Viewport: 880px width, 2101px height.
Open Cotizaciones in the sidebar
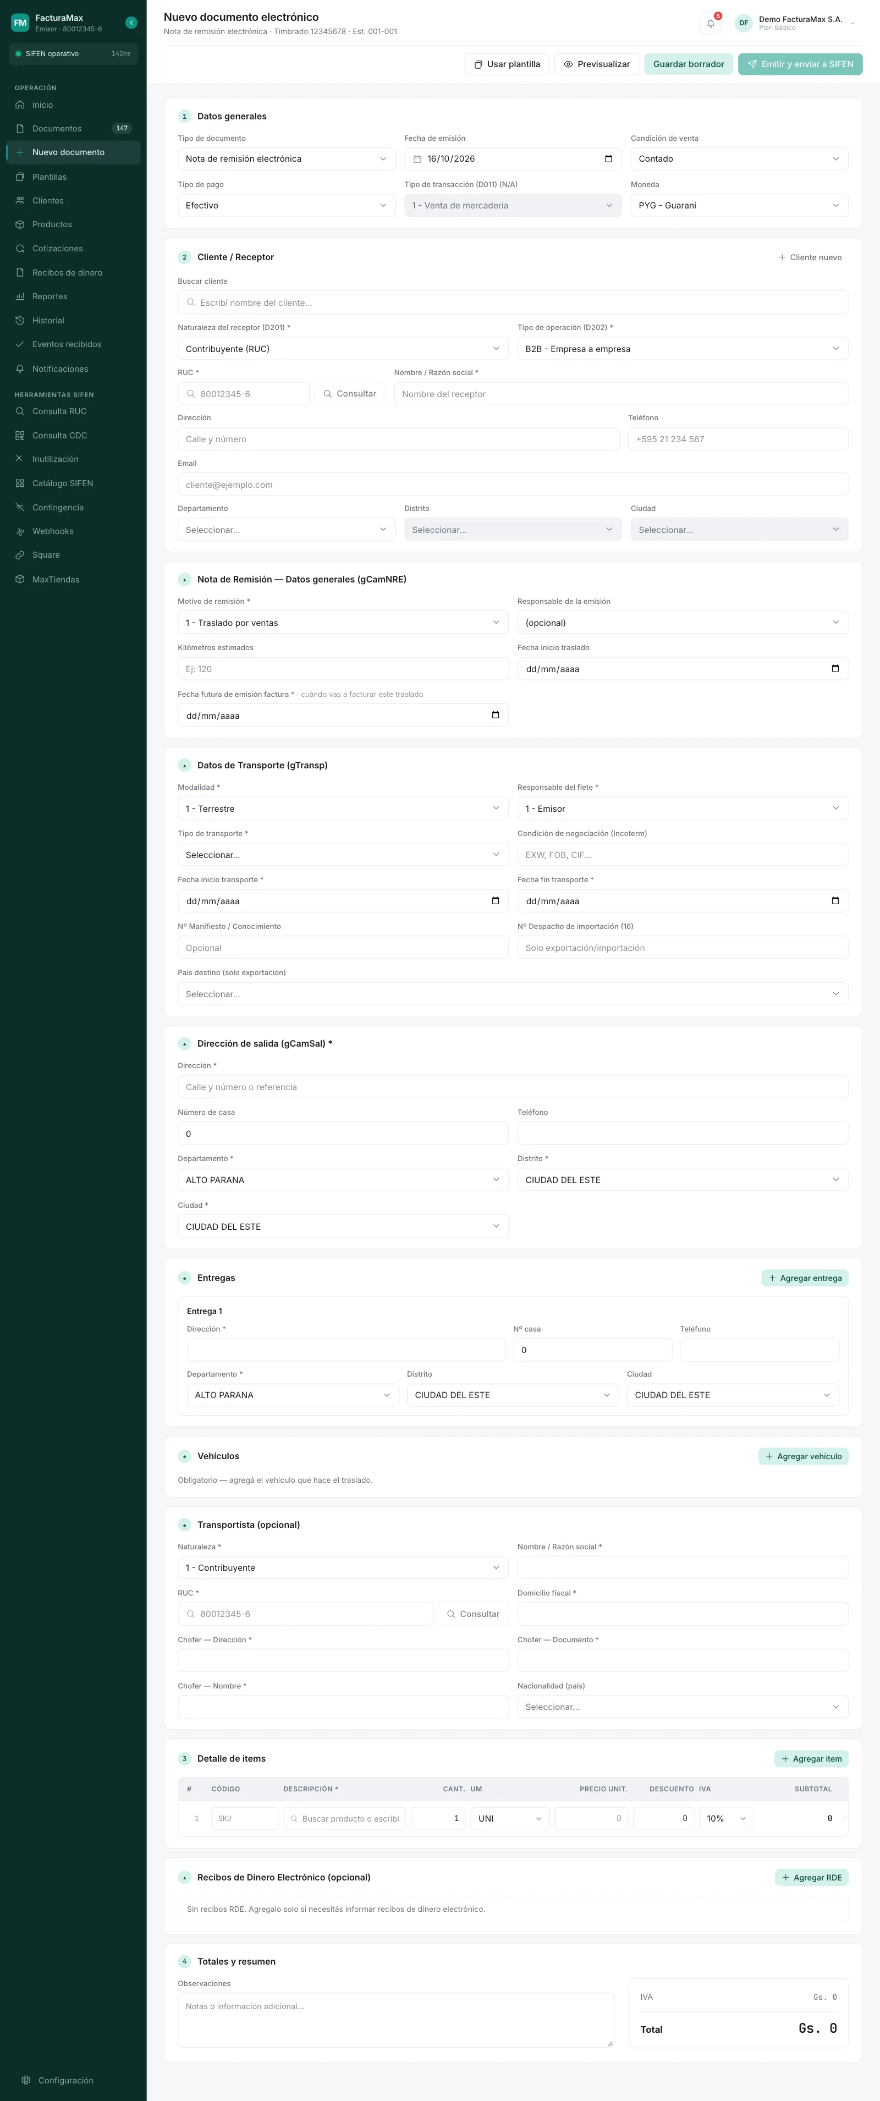point(73,249)
